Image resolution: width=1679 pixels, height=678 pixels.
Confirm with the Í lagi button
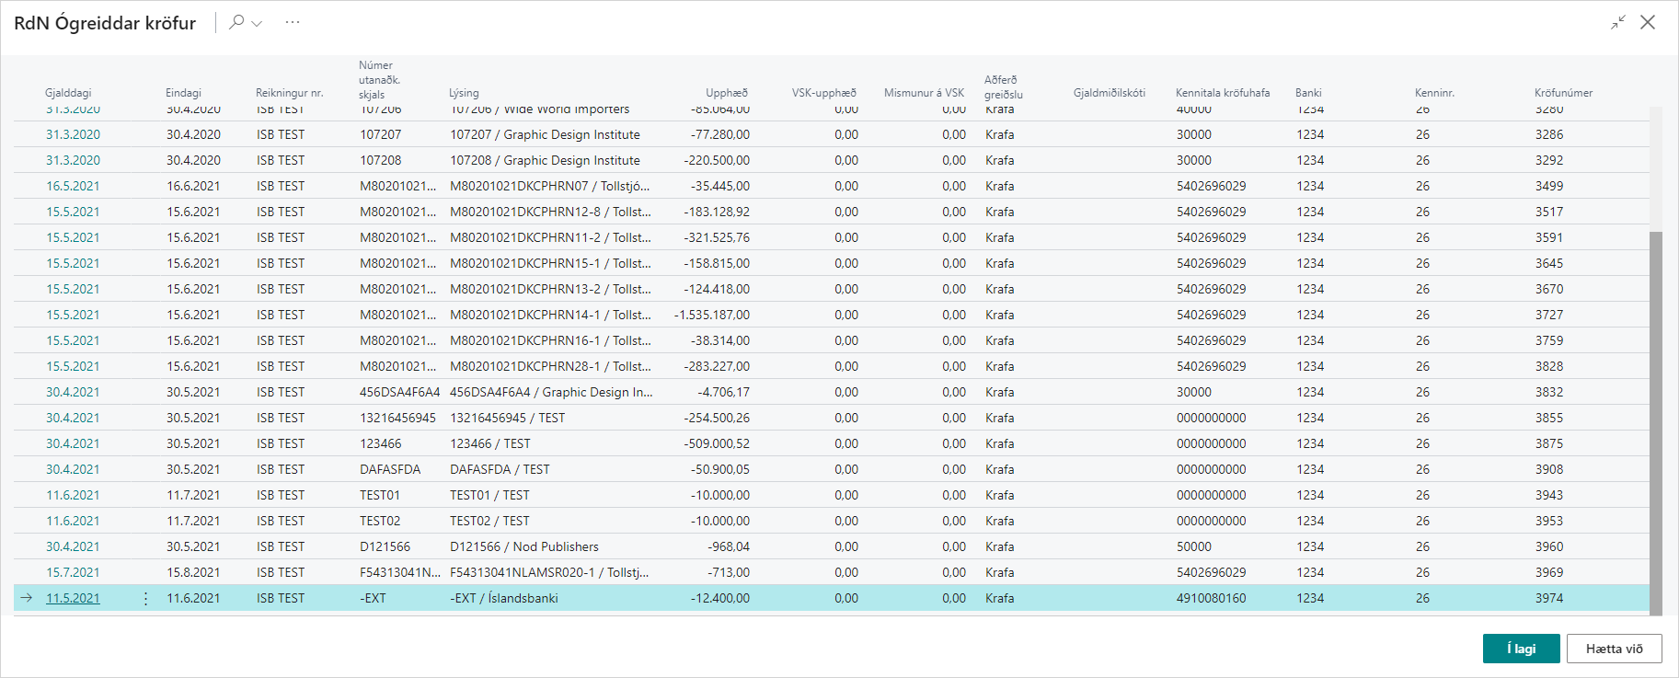[1521, 649]
